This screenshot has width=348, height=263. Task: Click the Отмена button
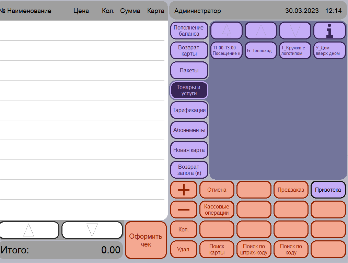point(217,190)
